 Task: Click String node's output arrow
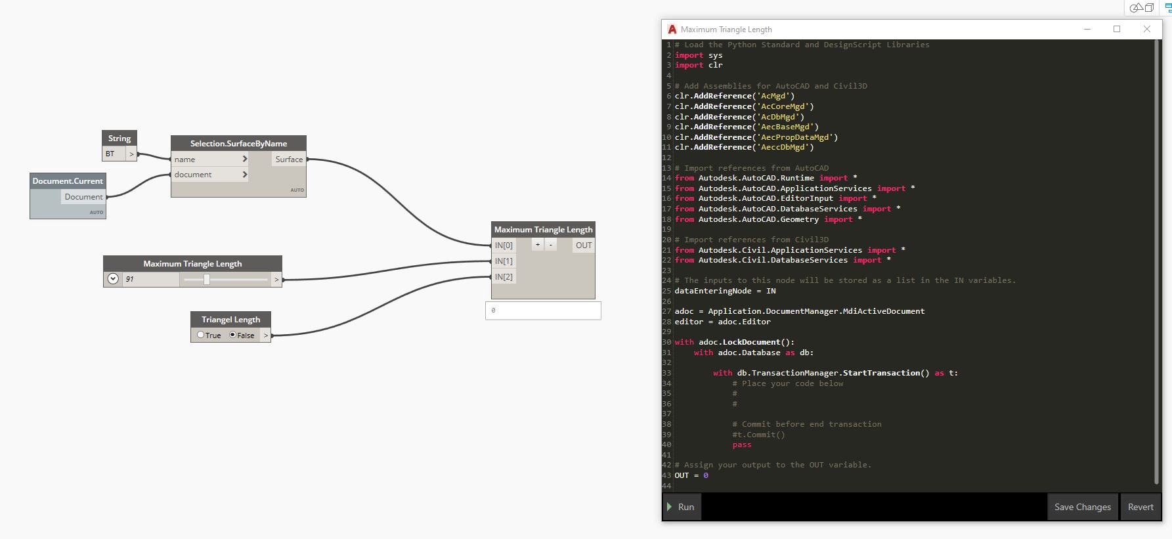131,154
